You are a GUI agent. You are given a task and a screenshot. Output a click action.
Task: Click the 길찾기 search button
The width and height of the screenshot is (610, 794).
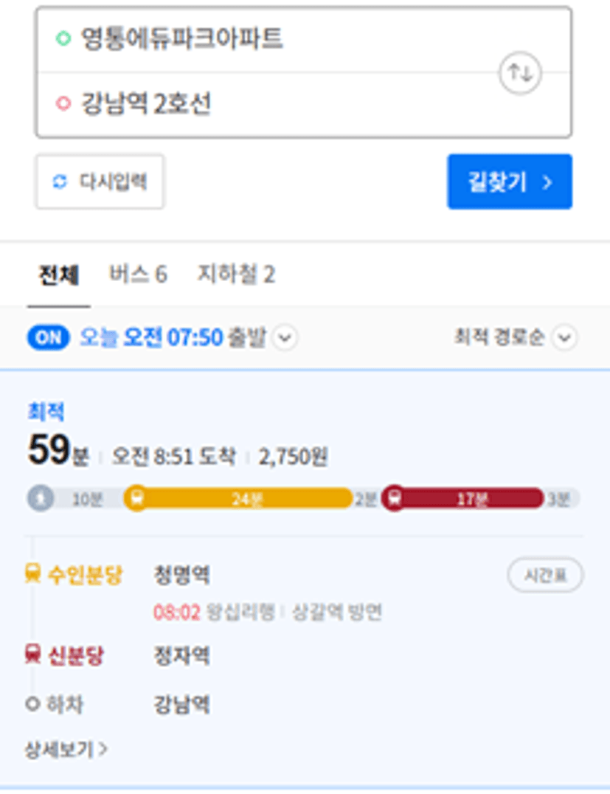[510, 182]
